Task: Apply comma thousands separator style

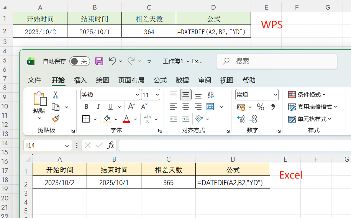Action: click(273, 107)
